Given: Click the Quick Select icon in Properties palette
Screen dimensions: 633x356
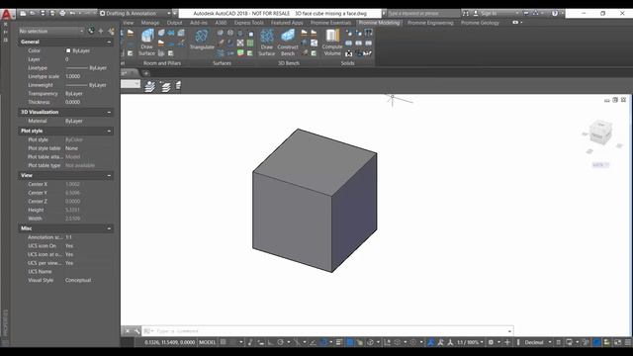Looking at the screenshot, I should (x=111, y=31).
